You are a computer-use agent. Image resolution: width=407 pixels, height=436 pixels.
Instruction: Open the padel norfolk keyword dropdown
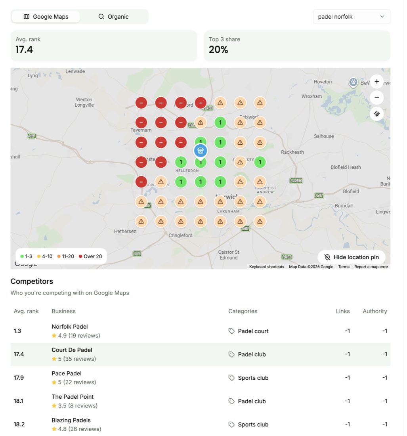click(352, 17)
